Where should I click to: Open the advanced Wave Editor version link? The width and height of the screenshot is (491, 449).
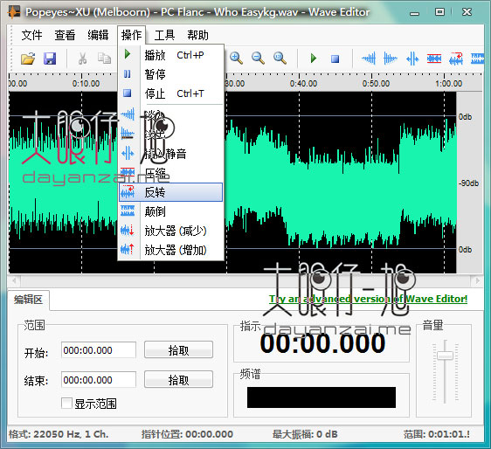(369, 299)
